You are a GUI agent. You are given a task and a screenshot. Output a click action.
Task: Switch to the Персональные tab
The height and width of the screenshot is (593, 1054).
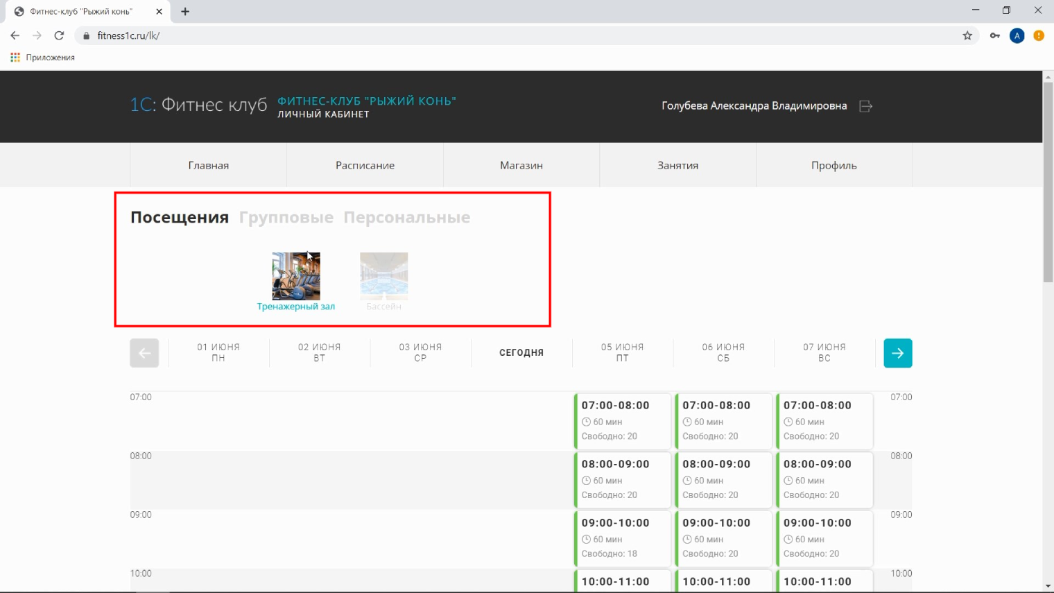pos(407,217)
